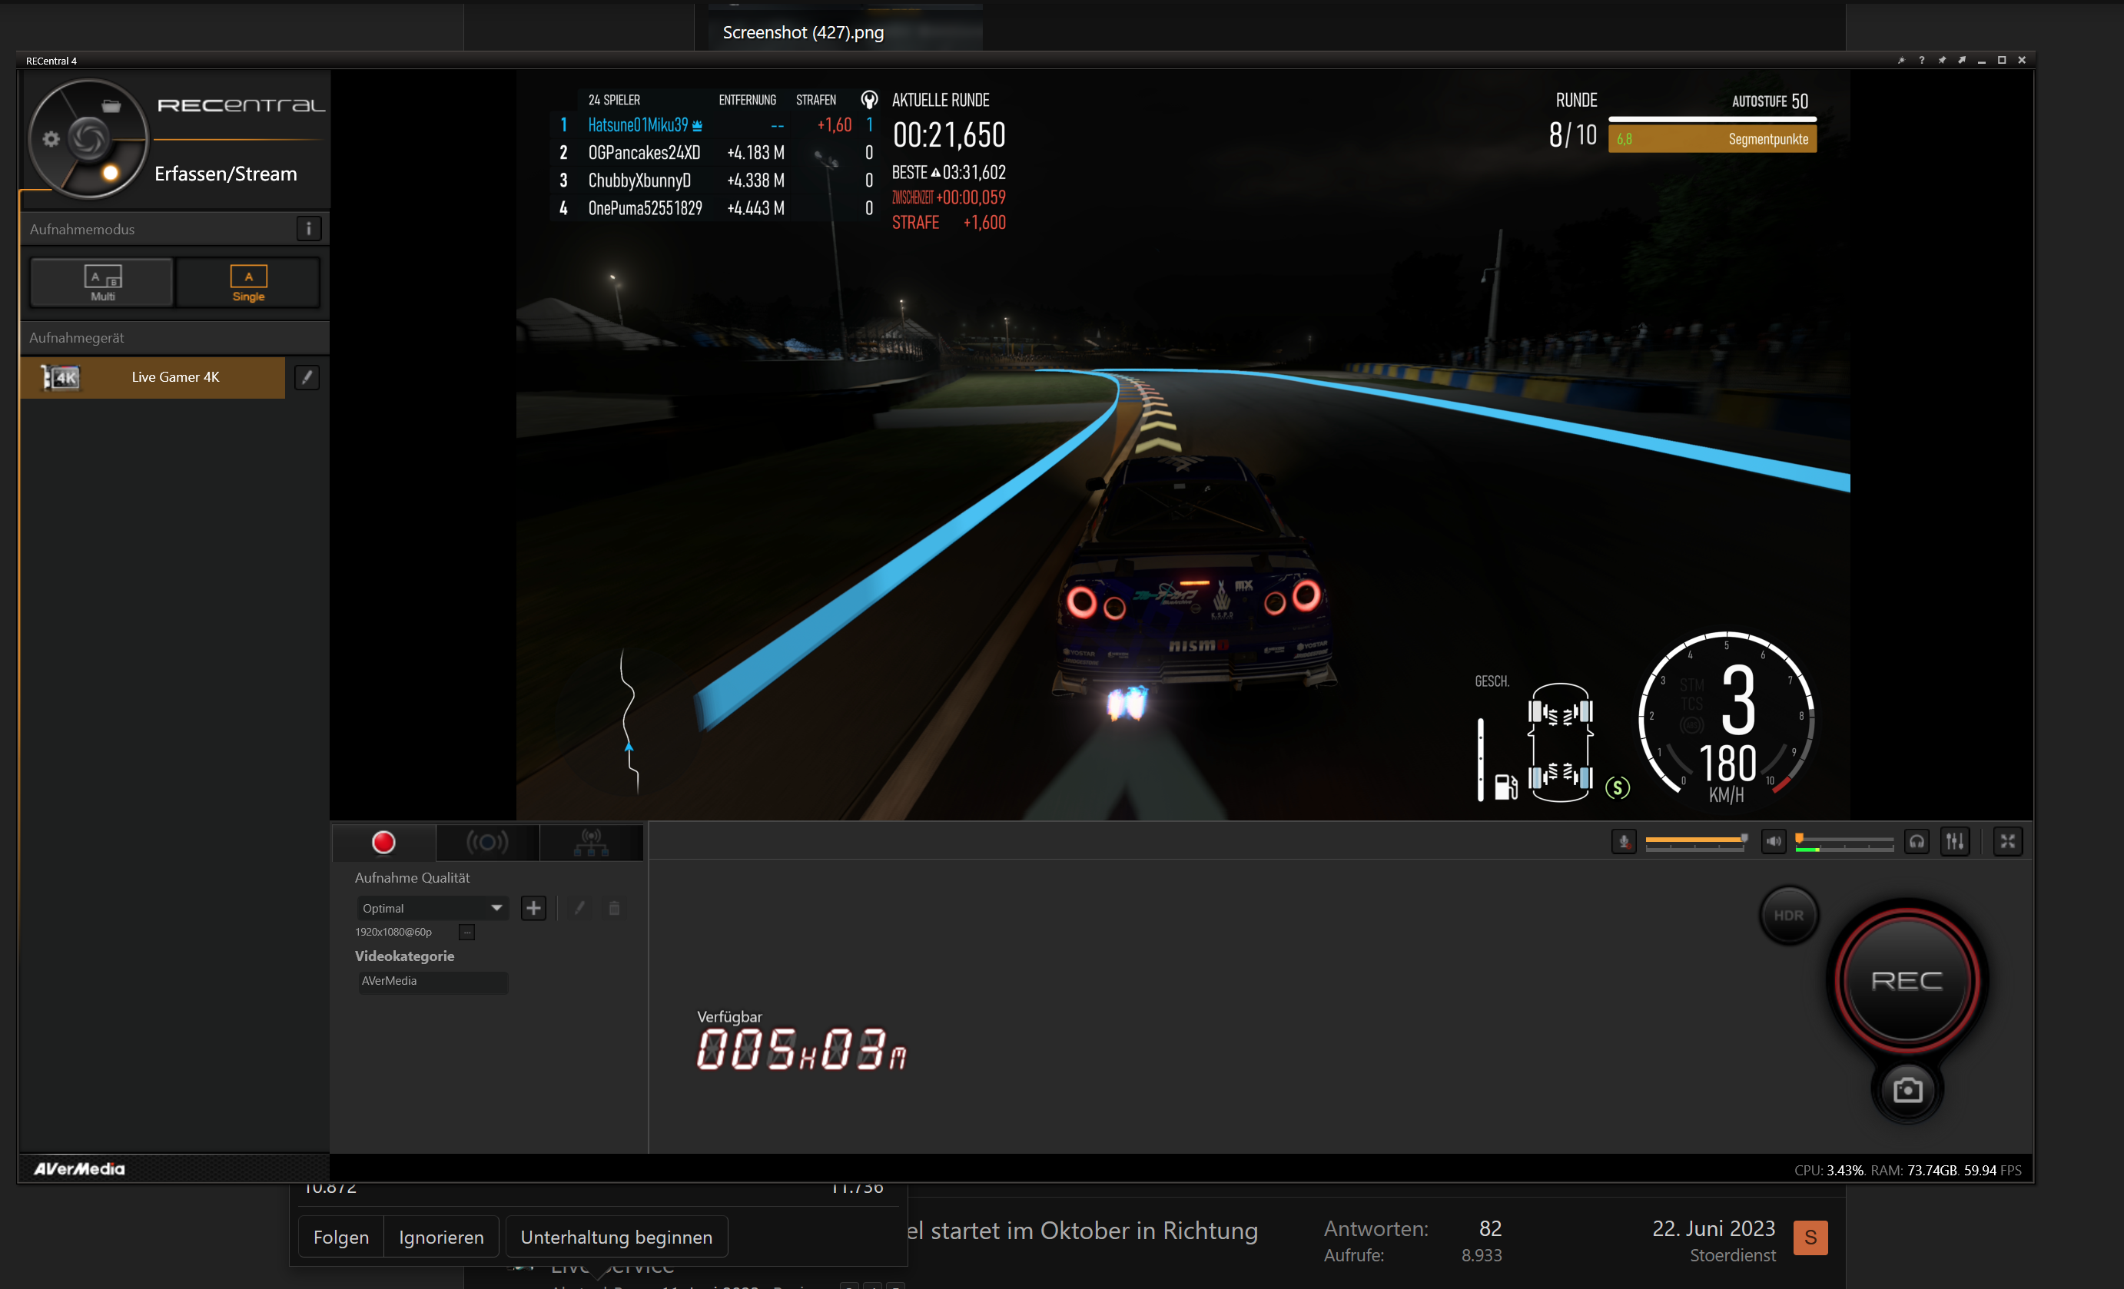Open the audio mixer settings icon

click(1954, 841)
